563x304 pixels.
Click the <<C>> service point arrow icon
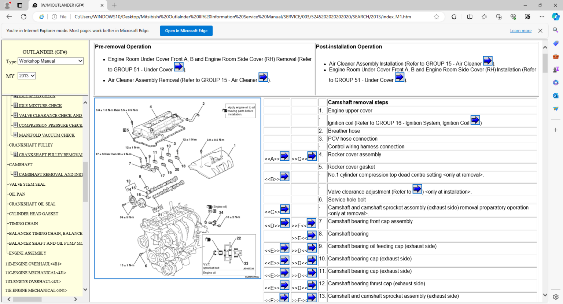point(285,210)
